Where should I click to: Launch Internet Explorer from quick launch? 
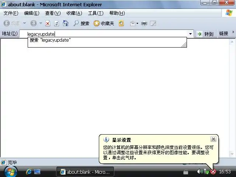click(29, 171)
